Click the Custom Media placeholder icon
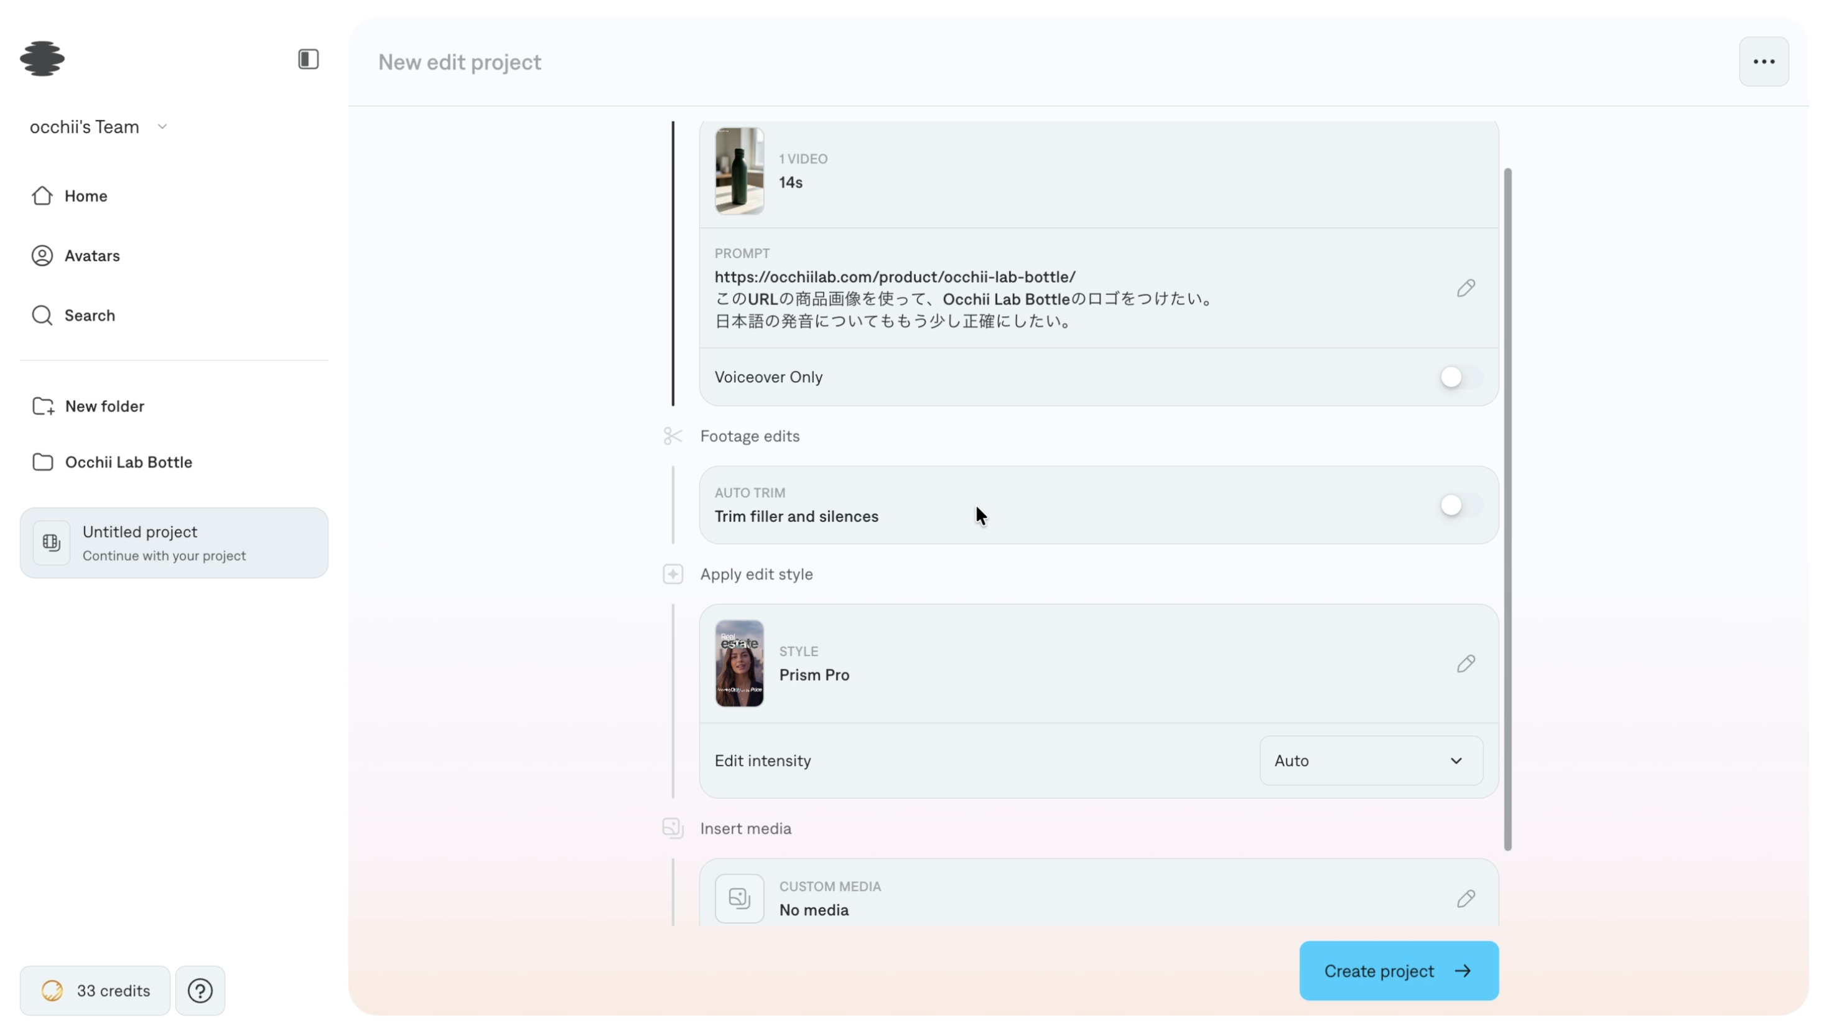Screen dimensions: 1829x1033 pyautogui.click(x=739, y=899)
